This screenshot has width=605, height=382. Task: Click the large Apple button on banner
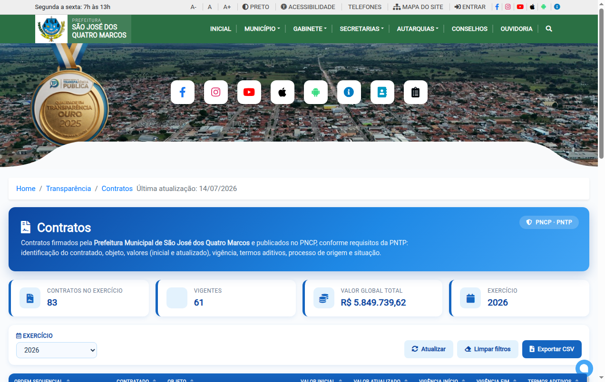coord(283,92)
